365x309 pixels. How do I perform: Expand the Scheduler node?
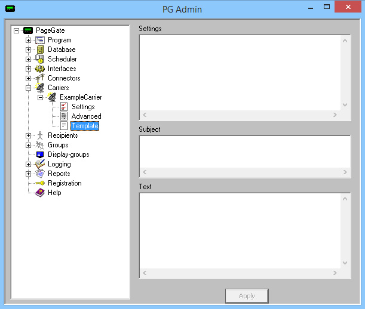click(28, 59)
